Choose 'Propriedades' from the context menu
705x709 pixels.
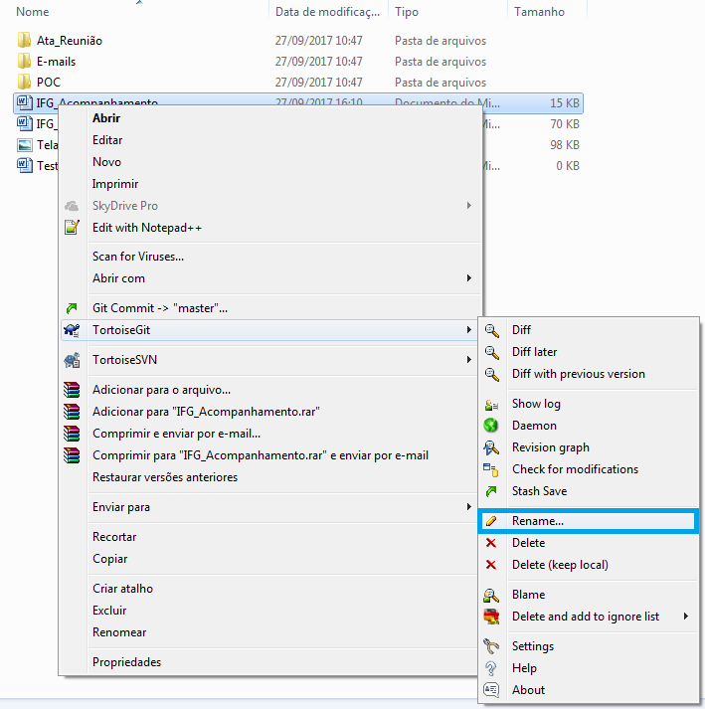point(126,662)
